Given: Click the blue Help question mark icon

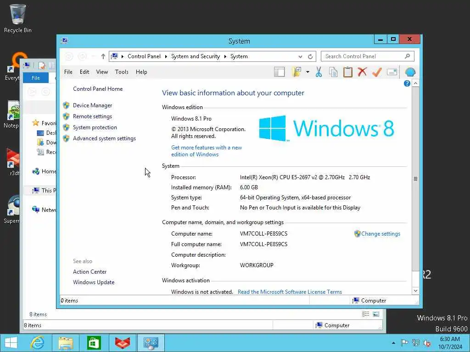Looking at the screenshot, I should tap(407, 83).
